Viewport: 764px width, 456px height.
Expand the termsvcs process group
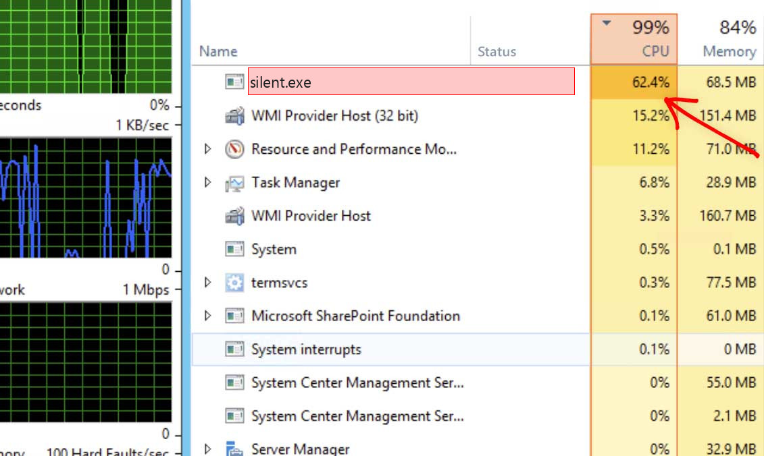(x=208, y=283)
